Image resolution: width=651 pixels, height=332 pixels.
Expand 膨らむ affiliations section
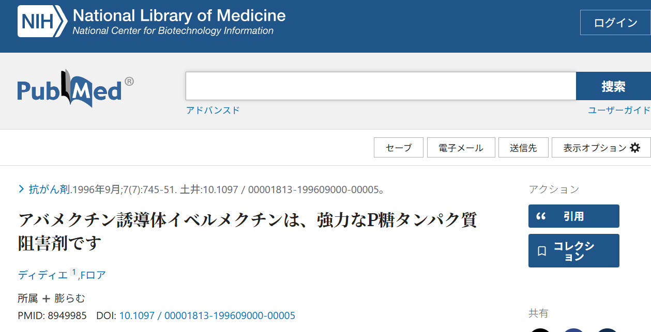(69, 298)
